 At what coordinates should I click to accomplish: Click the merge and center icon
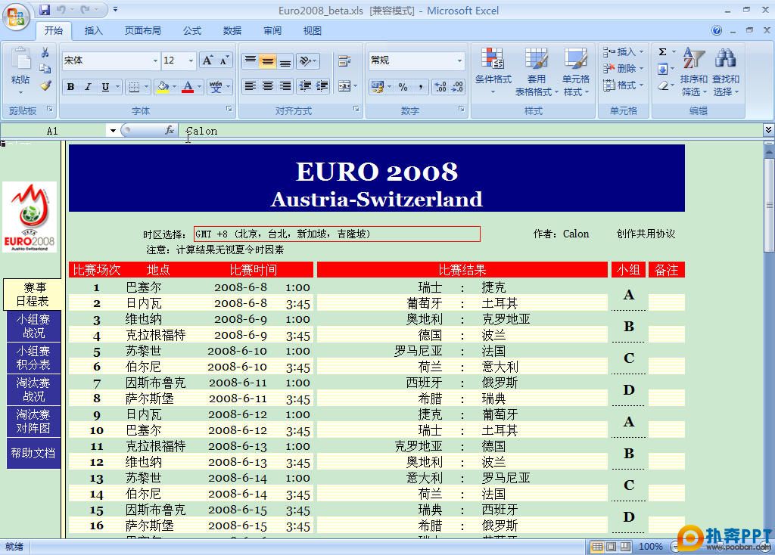click(344, 86)
